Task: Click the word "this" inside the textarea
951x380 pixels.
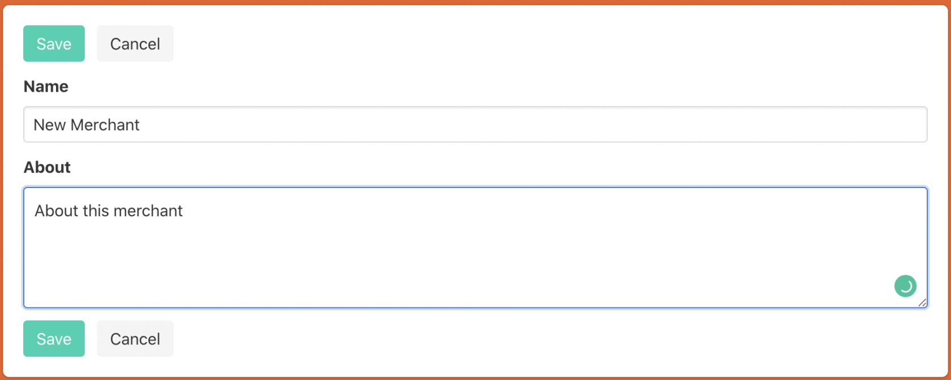Action: coord(96,211)
